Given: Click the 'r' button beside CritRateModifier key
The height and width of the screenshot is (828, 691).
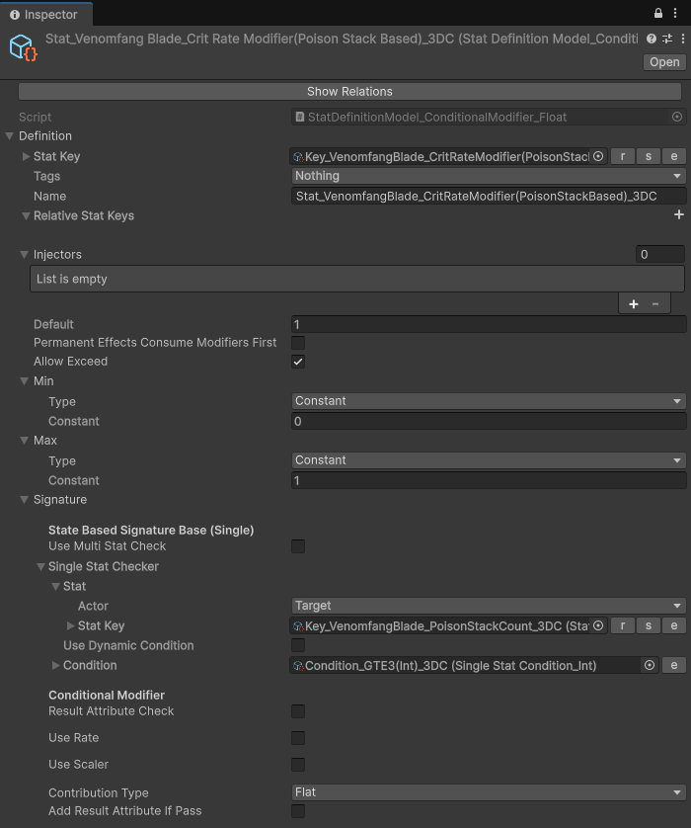Looking at the screenshot, I should [623, 156].
